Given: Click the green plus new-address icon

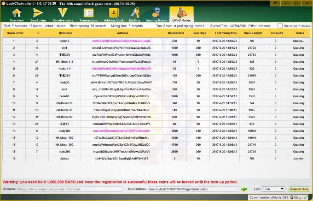Looking at the screenshot, I should coord(244,189).
